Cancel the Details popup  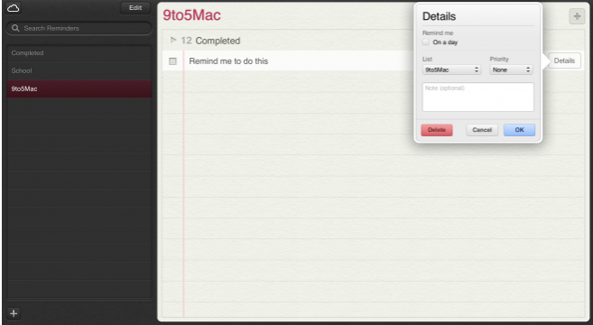point(482,130)
